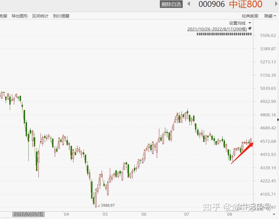Click the 04 month label on time axis
The height and width of the screenshot is (219, 279).
66,214
